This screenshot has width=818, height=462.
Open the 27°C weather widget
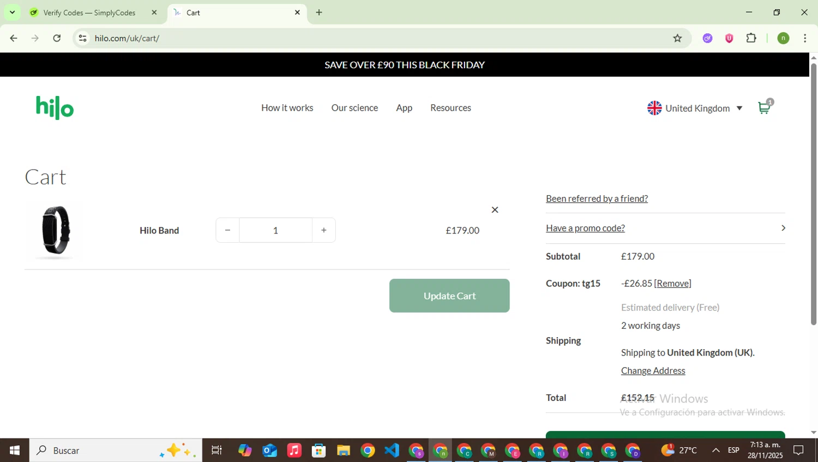[x=679, y=451]
